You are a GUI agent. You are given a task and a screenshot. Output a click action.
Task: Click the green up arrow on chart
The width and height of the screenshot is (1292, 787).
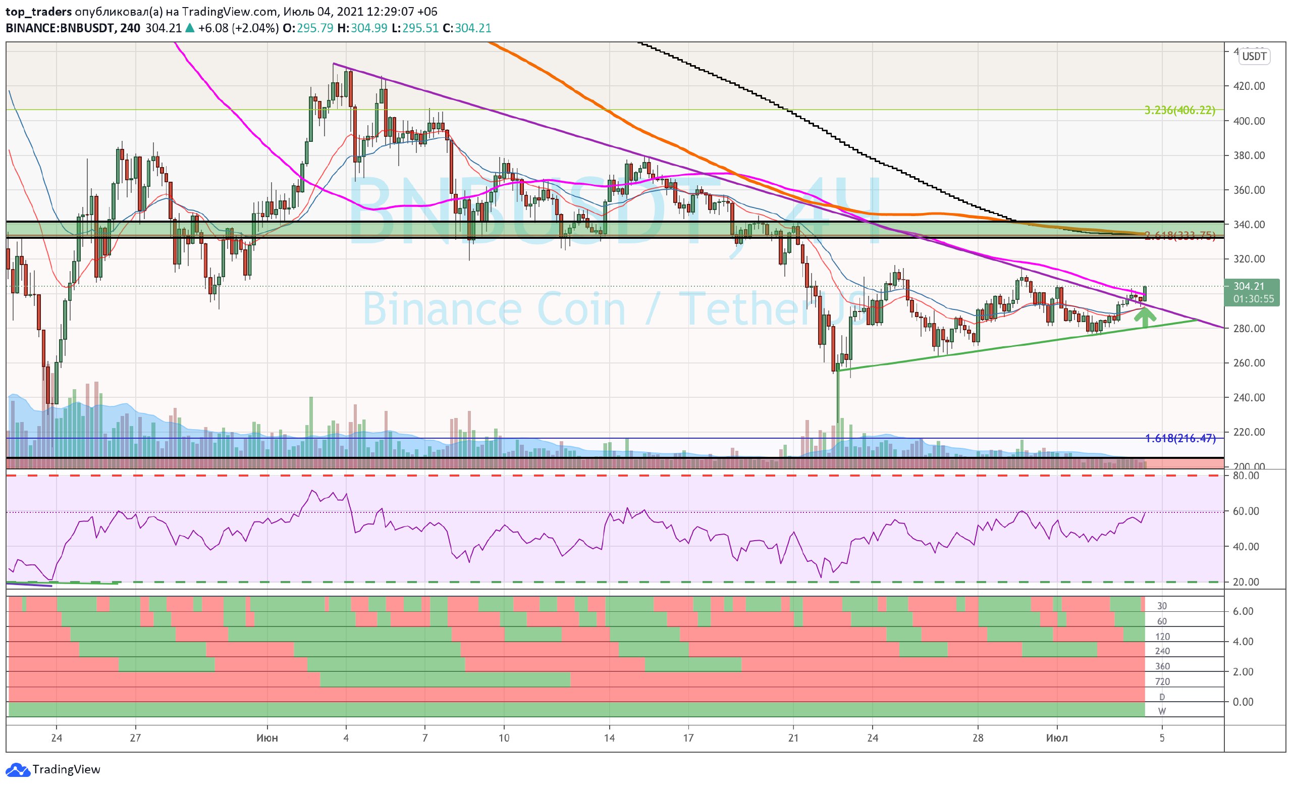tap(1145, 318)
